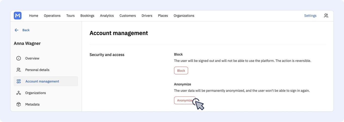The width and height of the screenshot is (344, 122).
Task: Go to Home in top navigation
Action: point(33,16)
